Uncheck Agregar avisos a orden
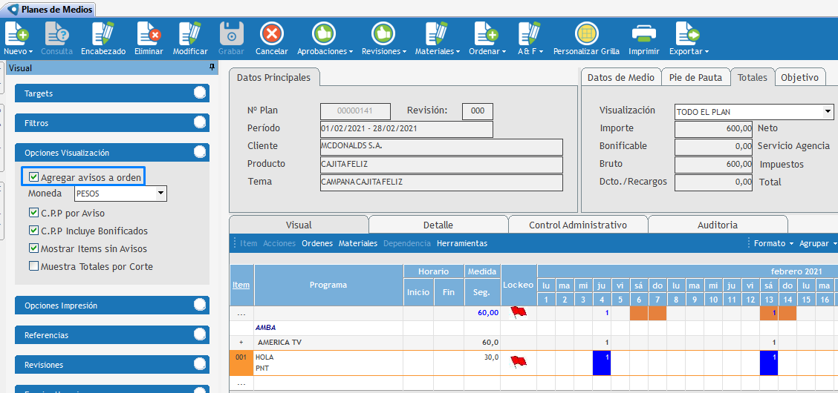The image size is (838, 393). 34,177
